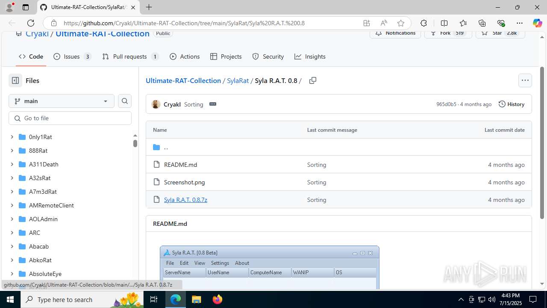The height and width of the screenshot is (308, 547).
Task: Open the Syla R.A.T. 0.8.7z file
Action: click(185, 200)
